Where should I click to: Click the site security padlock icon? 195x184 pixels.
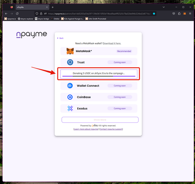point(41,14)
